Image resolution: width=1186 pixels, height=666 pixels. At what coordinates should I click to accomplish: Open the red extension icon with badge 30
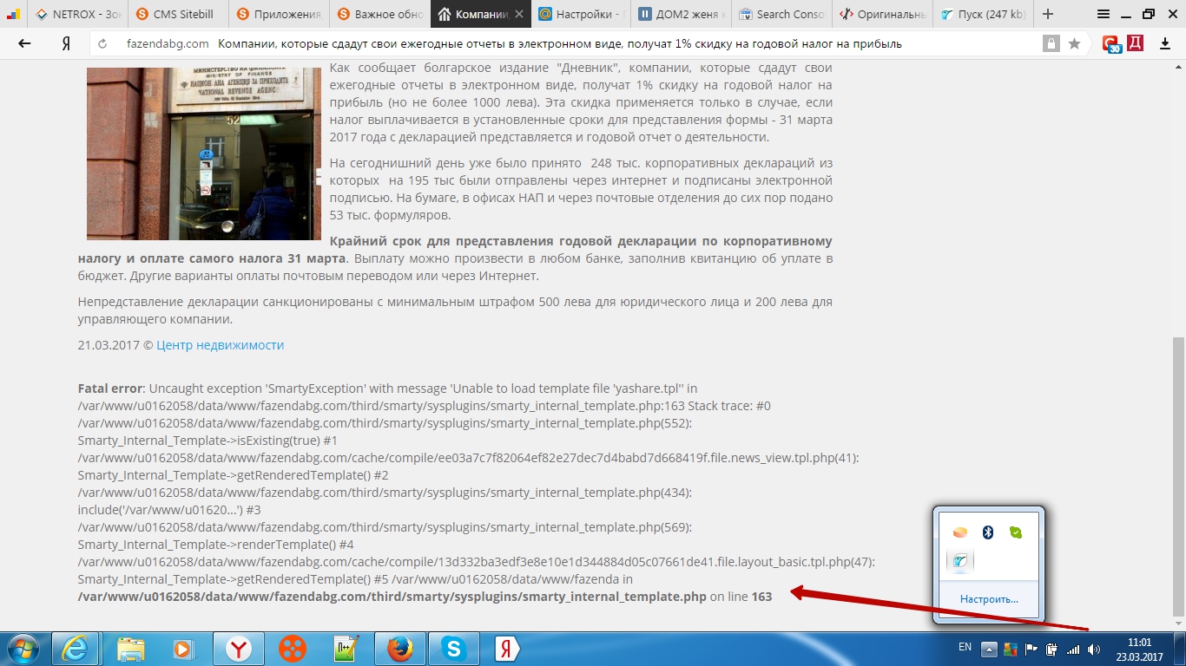pos(1111,44)
